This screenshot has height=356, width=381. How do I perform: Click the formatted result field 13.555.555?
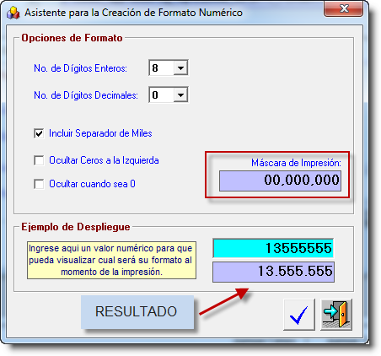coord(273,272)
